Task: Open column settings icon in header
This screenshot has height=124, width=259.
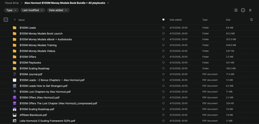Action: pos(251,20)
